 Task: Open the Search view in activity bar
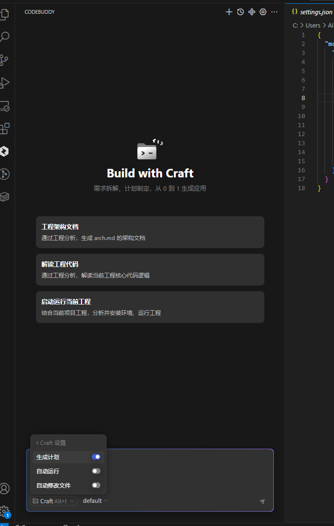[x=4, y=37]
